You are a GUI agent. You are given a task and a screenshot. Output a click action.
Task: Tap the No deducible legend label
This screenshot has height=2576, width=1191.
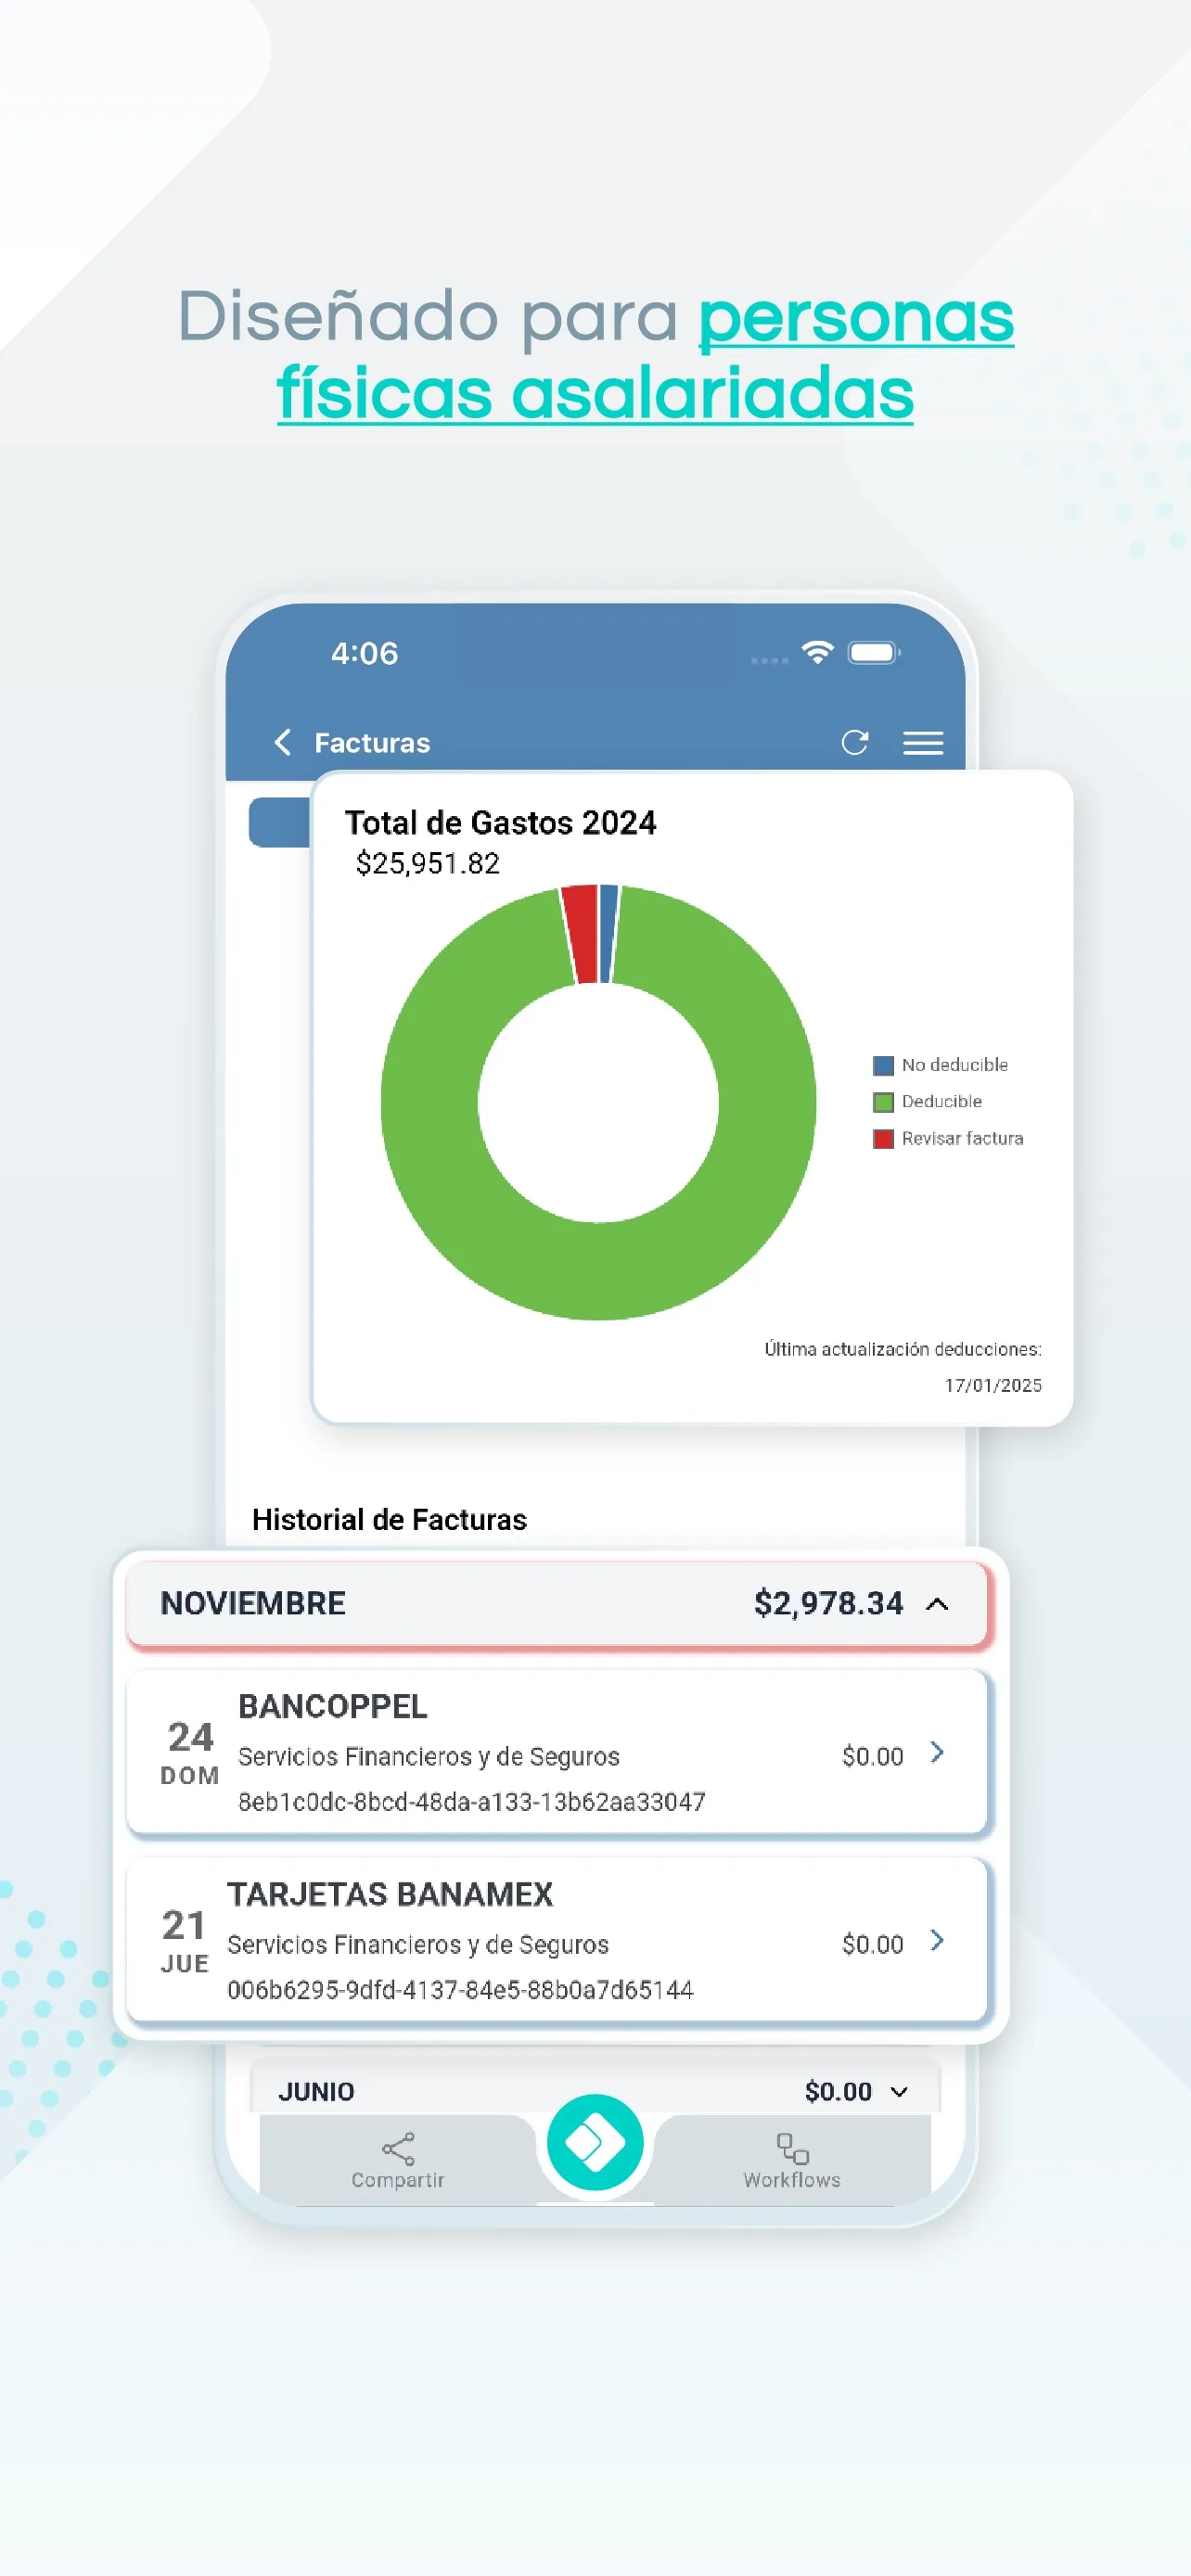tap(955, 1065)
